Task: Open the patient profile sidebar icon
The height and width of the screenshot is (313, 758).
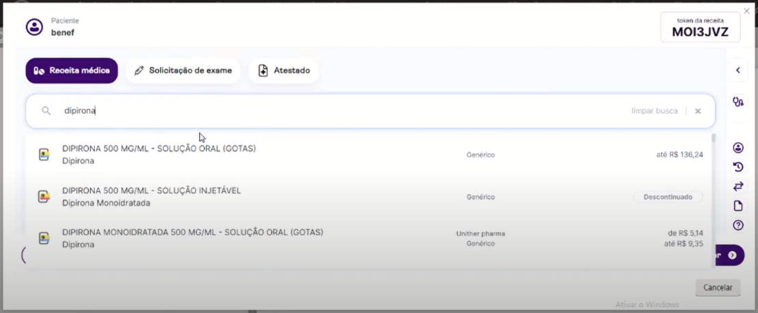Action: 738,148
